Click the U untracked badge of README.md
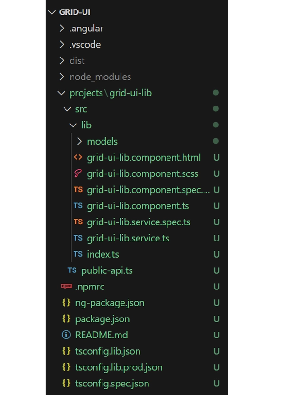The image size is (306, 395). coord(216,335)
